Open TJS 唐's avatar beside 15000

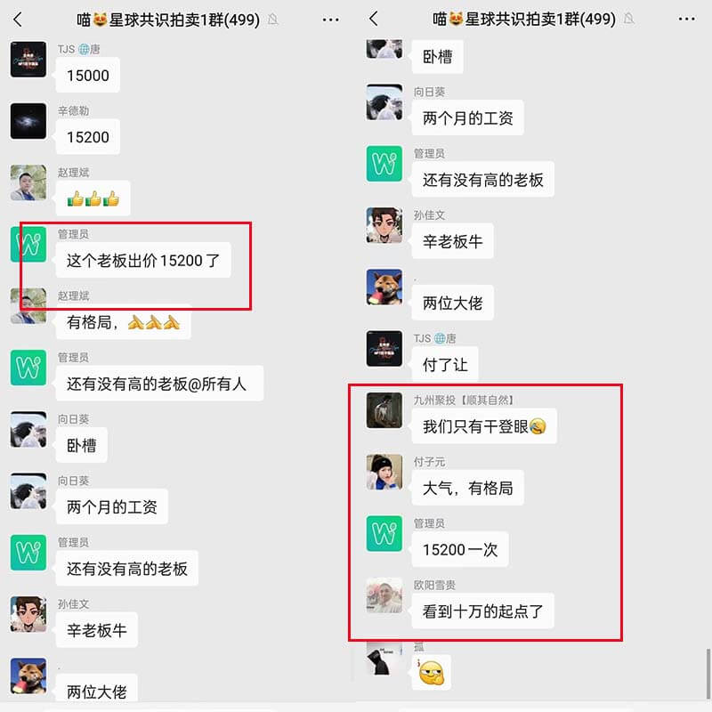click(28, 60)
